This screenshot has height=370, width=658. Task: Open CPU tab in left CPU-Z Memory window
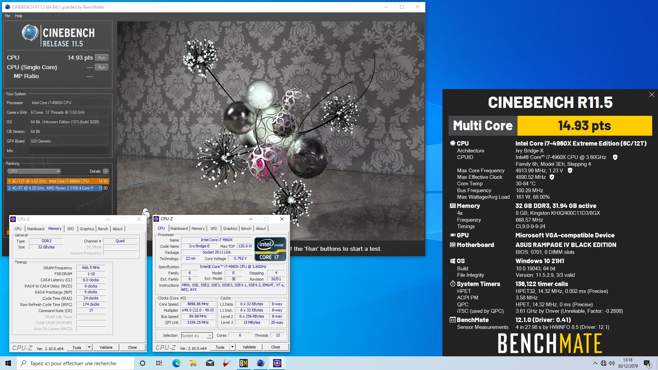coord(18,229)
